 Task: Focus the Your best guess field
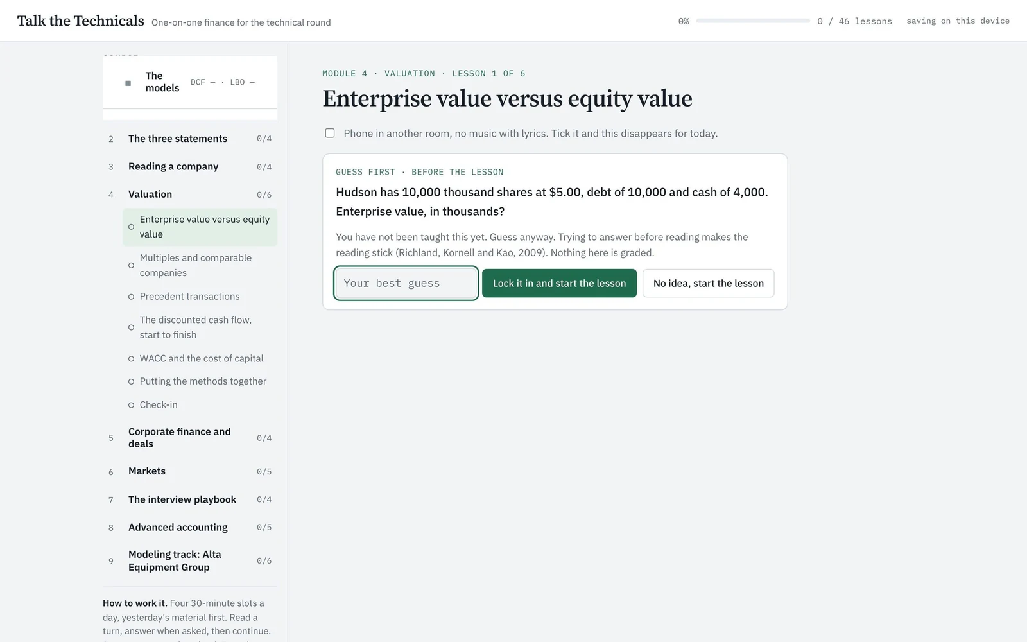point(406,283)
